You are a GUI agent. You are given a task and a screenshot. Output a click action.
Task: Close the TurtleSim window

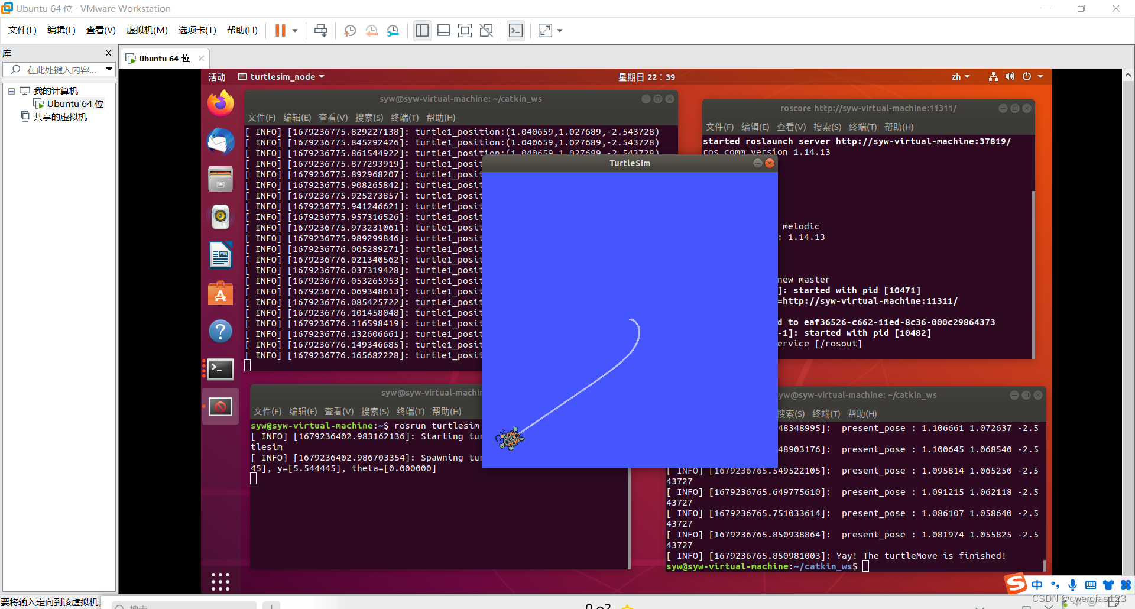770,163
